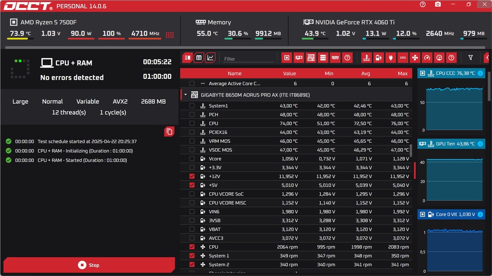Select the VRM MOS sensor row
Viewport: 492px width, 276px height.
(296, 141)
